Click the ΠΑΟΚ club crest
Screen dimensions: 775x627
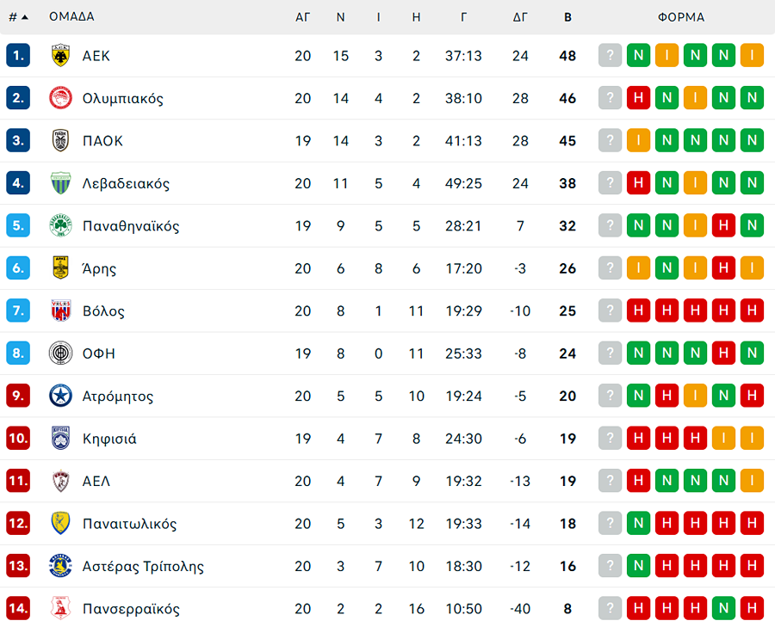coord(61,141)
